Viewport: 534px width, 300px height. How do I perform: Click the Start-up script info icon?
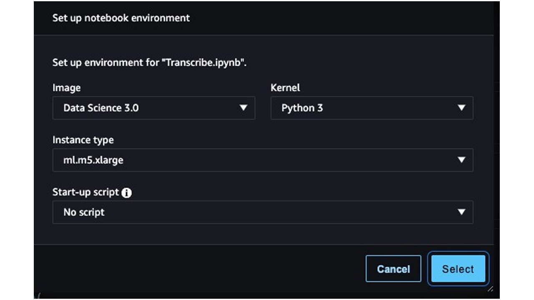127,193
